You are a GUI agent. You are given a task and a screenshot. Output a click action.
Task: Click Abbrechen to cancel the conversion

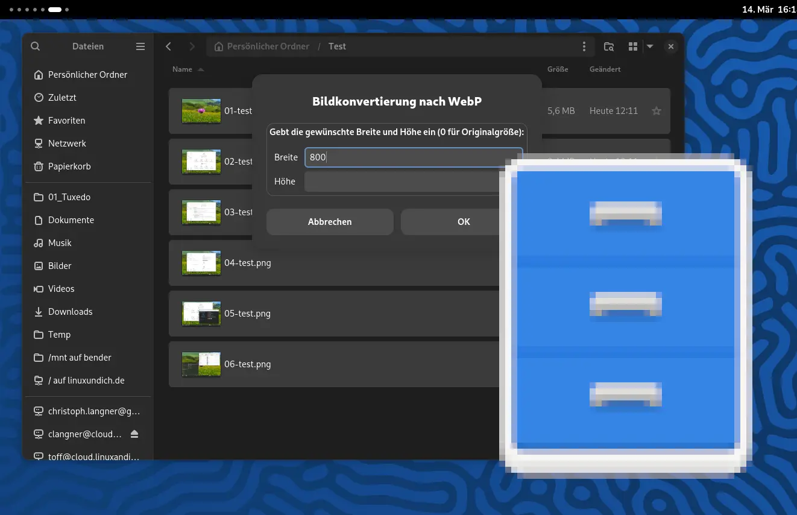[330, 221]
